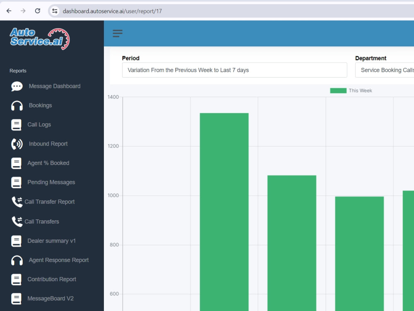The width and height of the screenshot is (414, 311).
Task: Click the MessageBoard V2 book icon
Action: [x=17, y=299]
